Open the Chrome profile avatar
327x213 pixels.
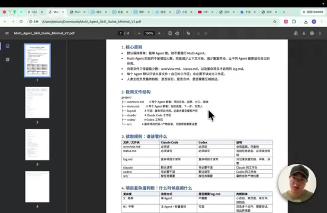[x=314, y=21]
